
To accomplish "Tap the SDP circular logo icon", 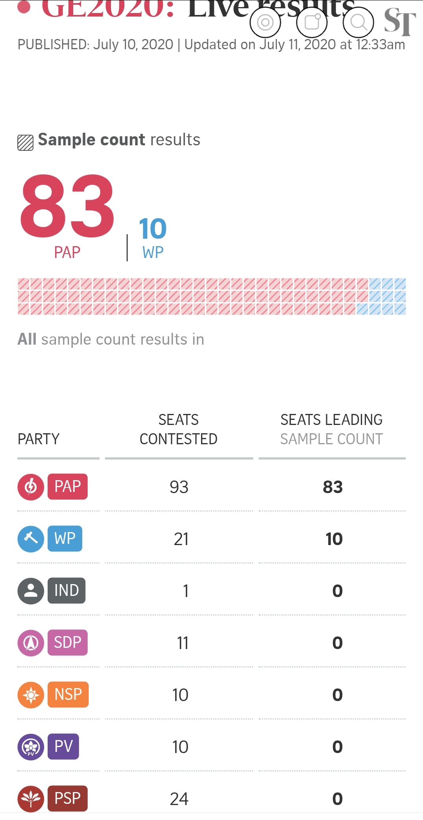I will coord(31,643).
